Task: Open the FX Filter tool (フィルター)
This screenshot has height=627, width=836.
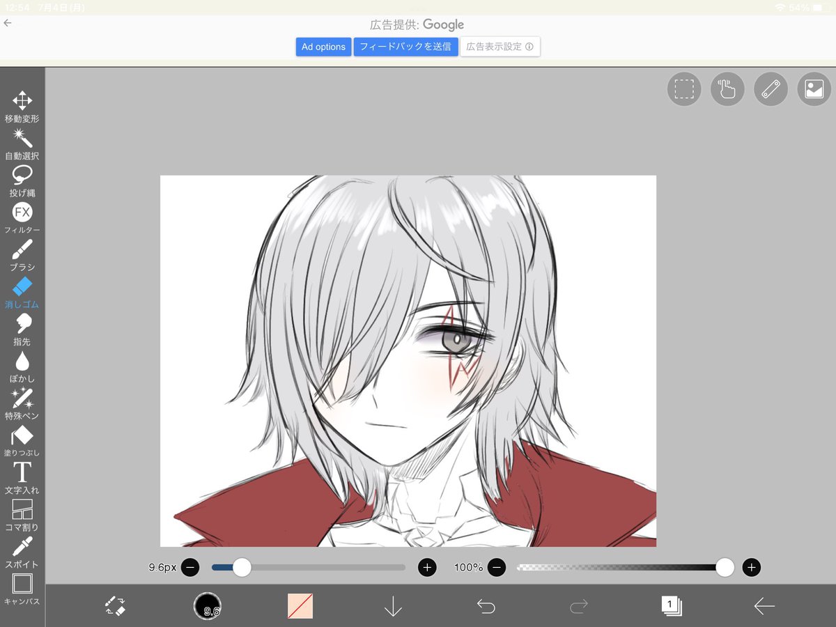Action: pyautogui.click(x=22, y=218)
